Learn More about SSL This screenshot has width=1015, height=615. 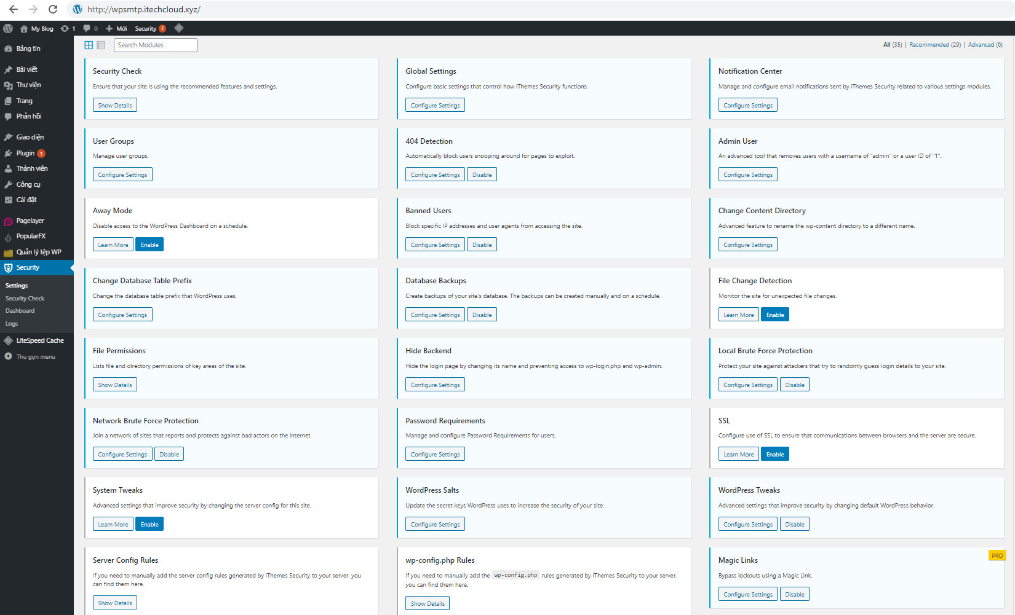739,454
